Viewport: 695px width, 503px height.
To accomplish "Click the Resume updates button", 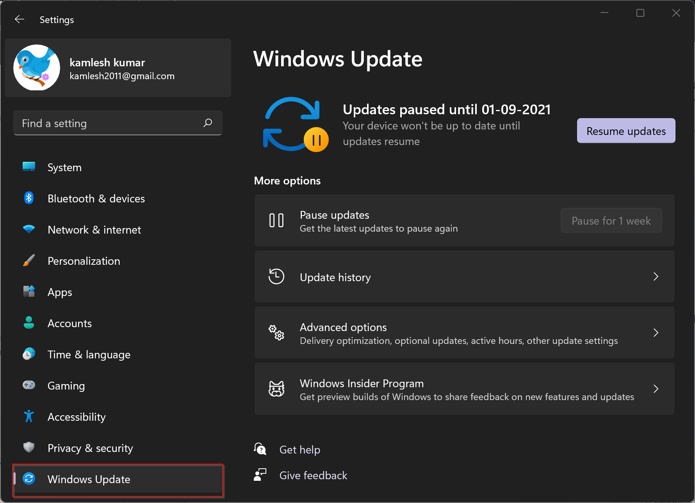I will (x=626, y=131).
